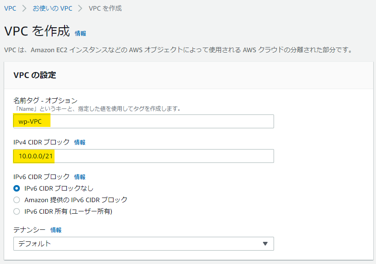Select the Amazon 提供の IPv6 CIDR ブロック option
Image resolution: width=376 pixels, height=264 pixels.
[x=17, y=200]
